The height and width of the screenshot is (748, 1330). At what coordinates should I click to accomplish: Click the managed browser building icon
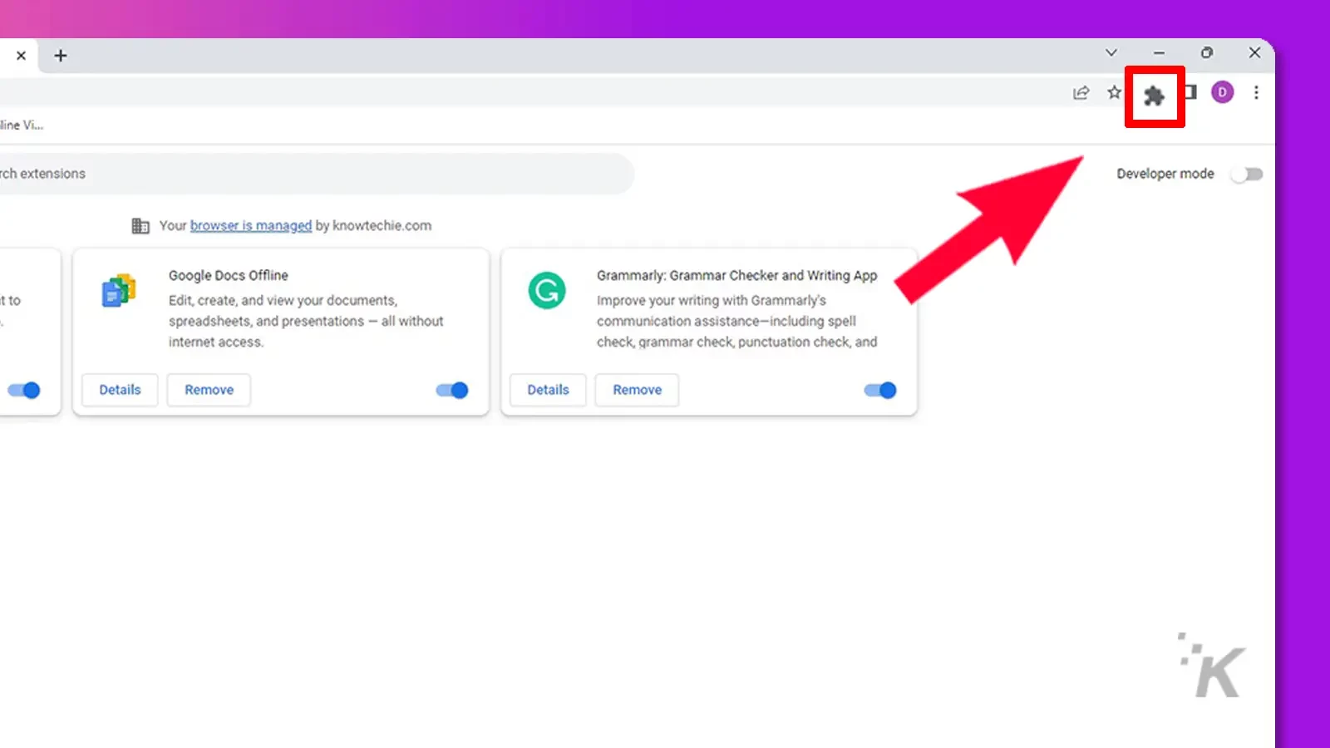point(140,225)
